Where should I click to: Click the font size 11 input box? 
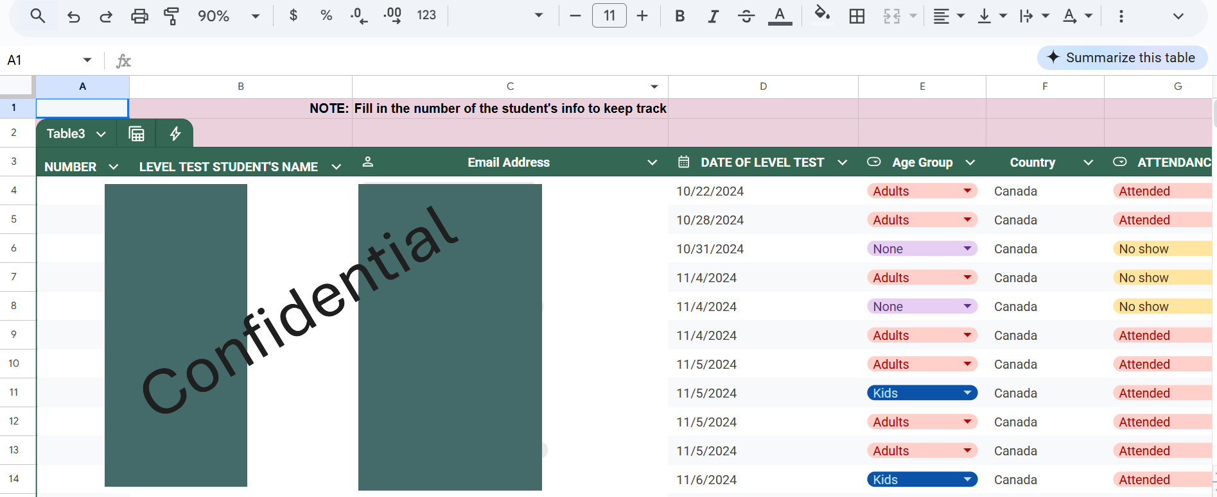point(609,16)
